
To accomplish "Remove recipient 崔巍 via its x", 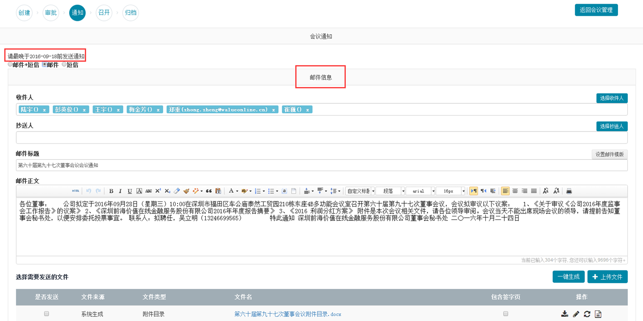I will (307, 110).
